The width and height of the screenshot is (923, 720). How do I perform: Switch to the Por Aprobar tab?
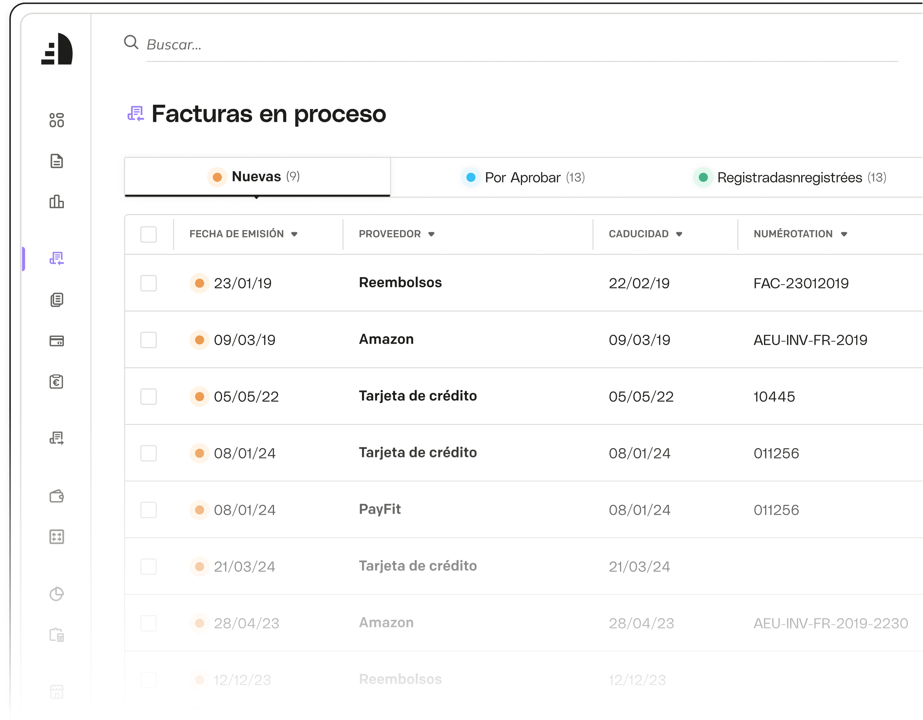523,178
